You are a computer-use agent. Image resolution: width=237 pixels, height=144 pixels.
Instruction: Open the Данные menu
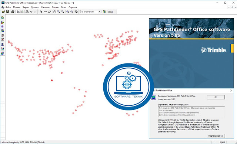pos(35,7)
